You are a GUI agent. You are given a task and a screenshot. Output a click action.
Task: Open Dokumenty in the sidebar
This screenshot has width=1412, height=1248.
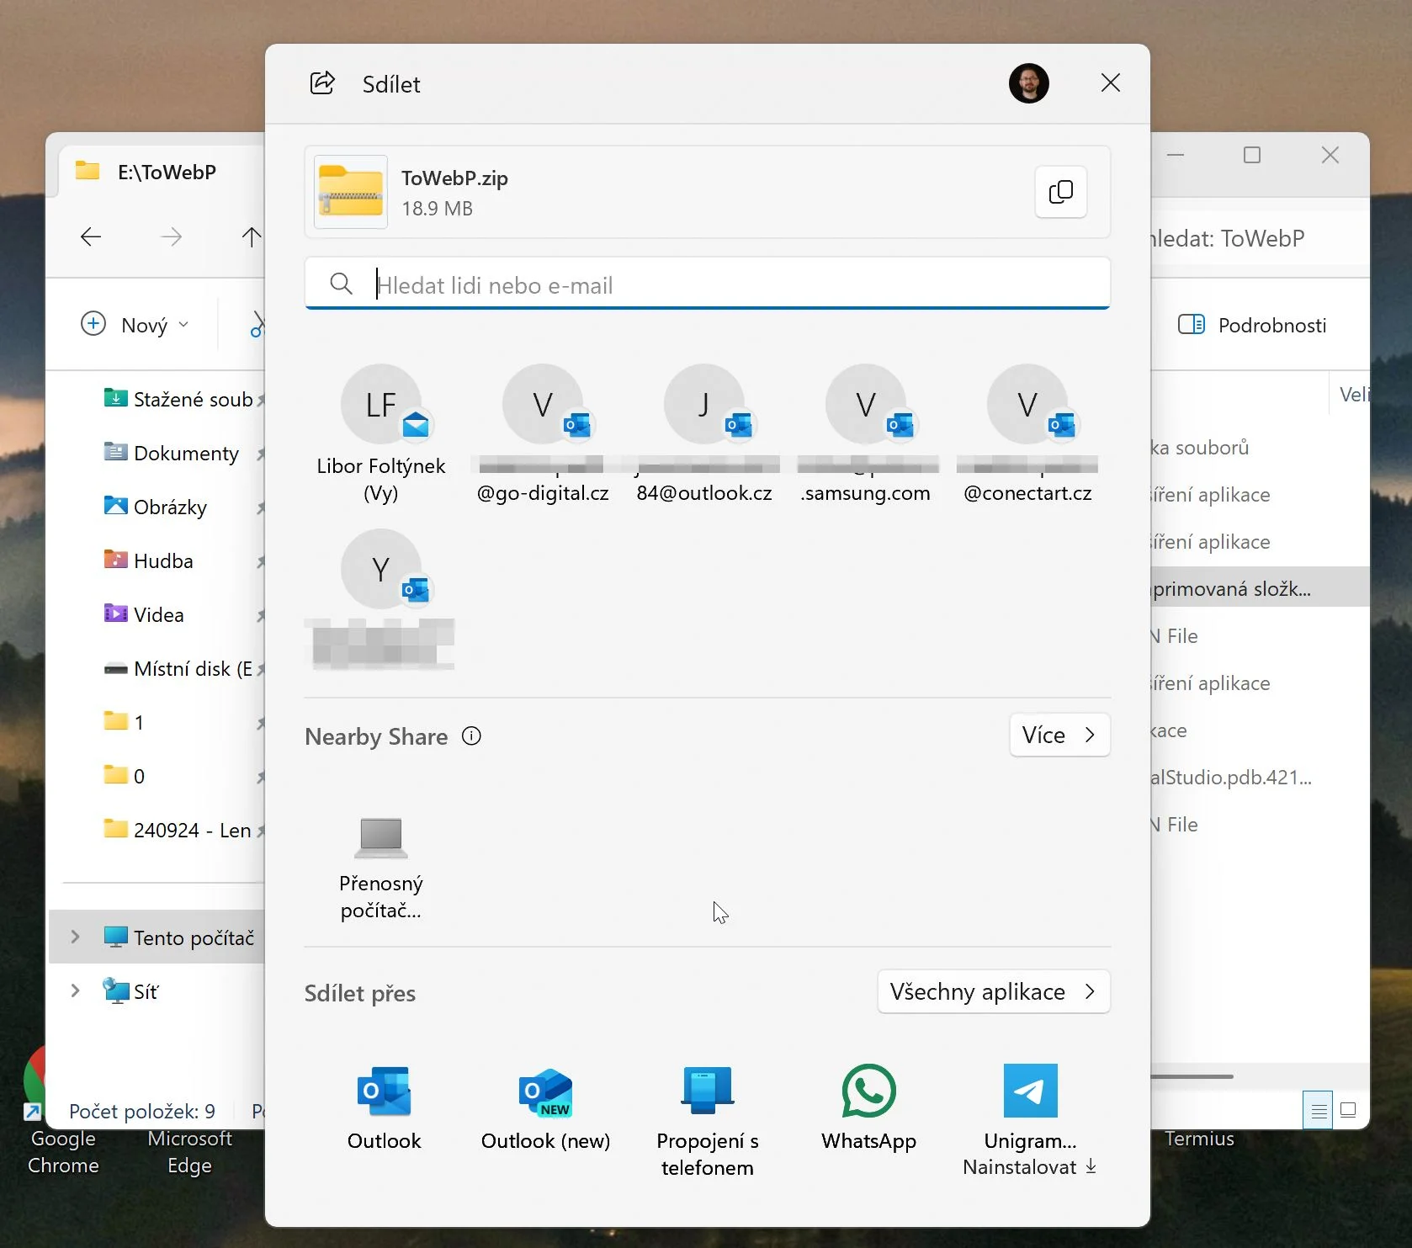point(182,453)
